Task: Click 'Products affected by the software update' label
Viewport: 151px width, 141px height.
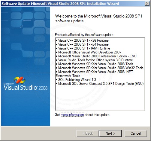Action: click(x=85, y=35)
